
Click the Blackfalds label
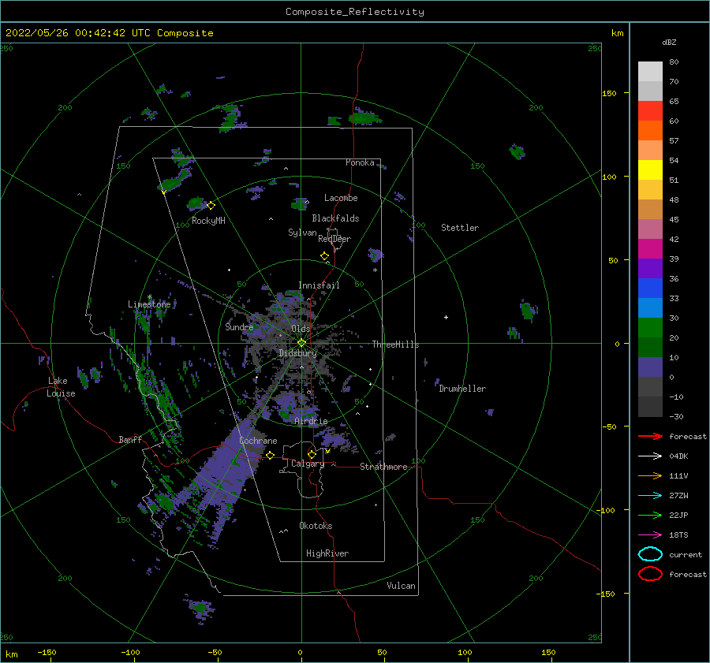(335, 218)
